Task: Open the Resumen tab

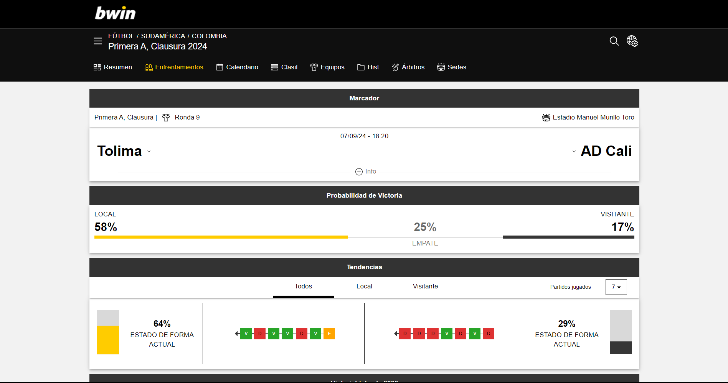Action: click(x=113, y=67)
